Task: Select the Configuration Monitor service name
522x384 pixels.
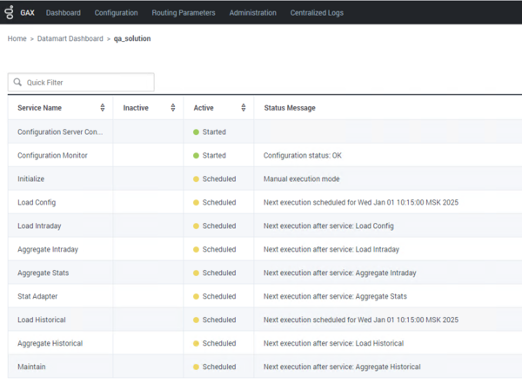Action: 52,155
